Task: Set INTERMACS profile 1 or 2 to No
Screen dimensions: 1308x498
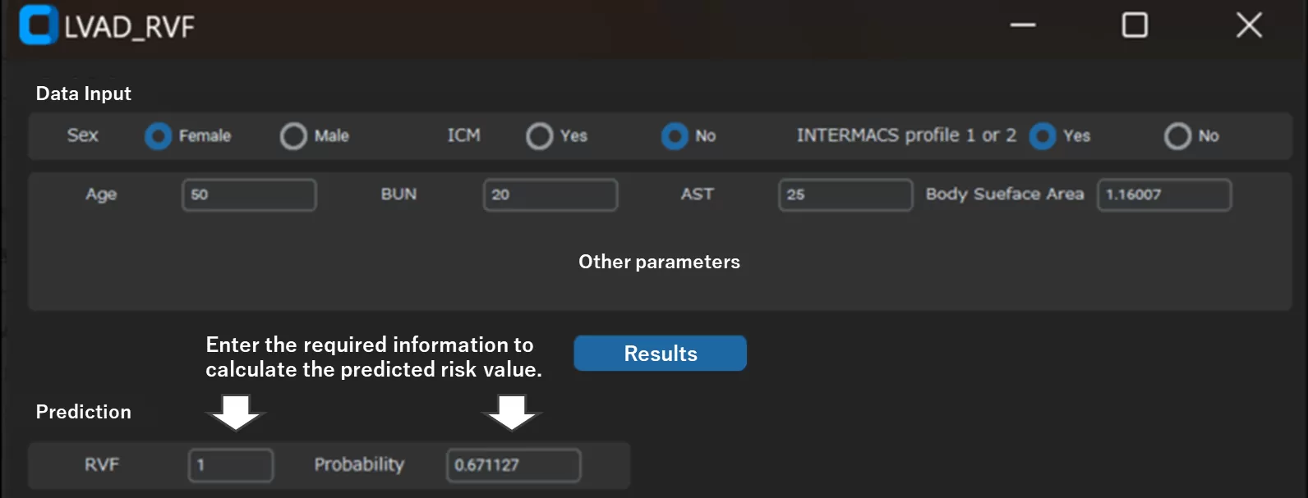Action: click(1177, 136)
